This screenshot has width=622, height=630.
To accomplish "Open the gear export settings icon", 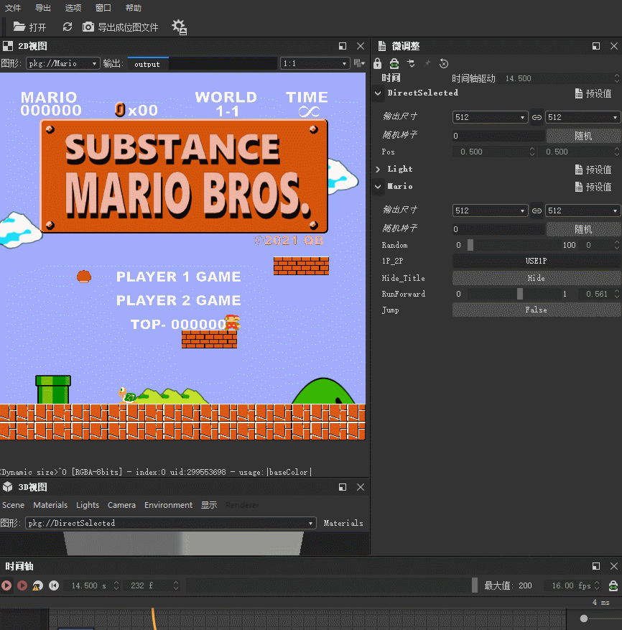I will (179, 27).
